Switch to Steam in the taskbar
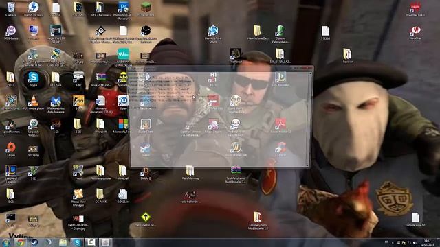Image resolution: width=440 pixels, height=247 pixels. click(x=34, y=242)
